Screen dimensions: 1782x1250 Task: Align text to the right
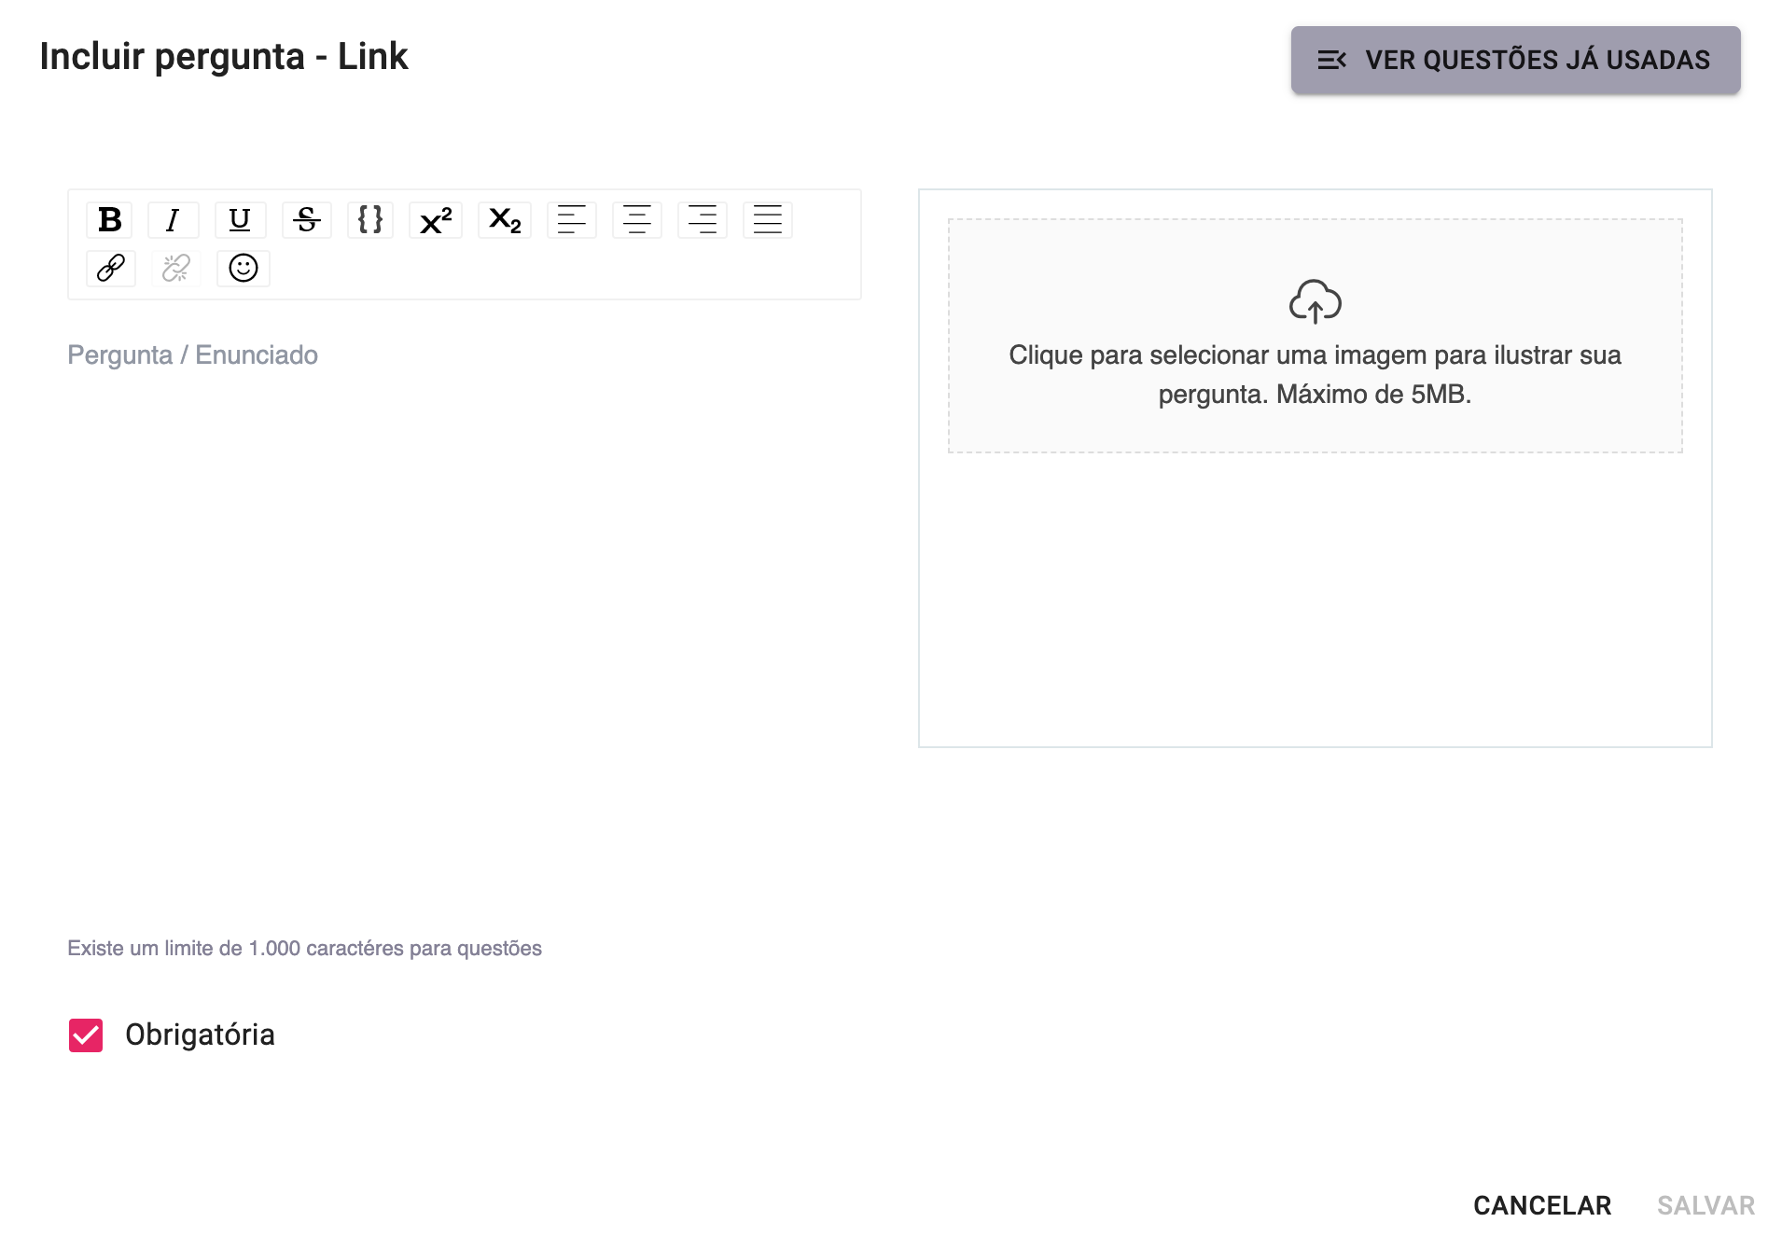click(x=702, y=220)
